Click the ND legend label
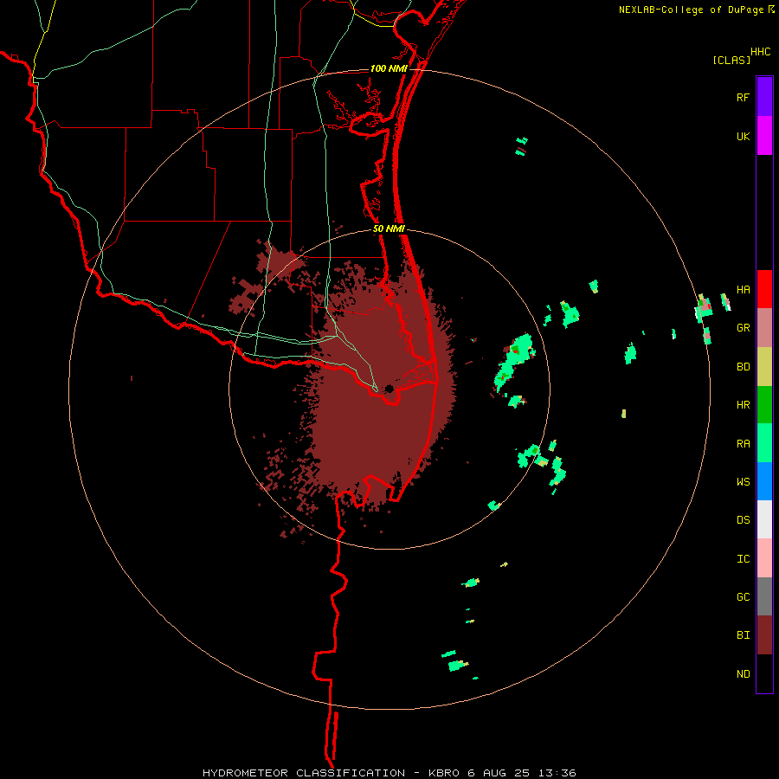The height and width of the screenshot is (779, 779). [743, 674]
